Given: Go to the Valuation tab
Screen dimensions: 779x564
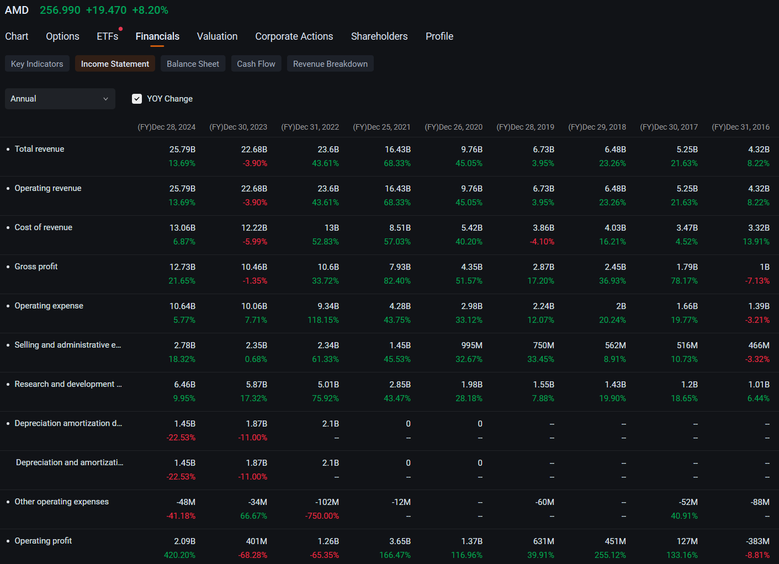Looking at the screenshot, I should tap(217, 36).
